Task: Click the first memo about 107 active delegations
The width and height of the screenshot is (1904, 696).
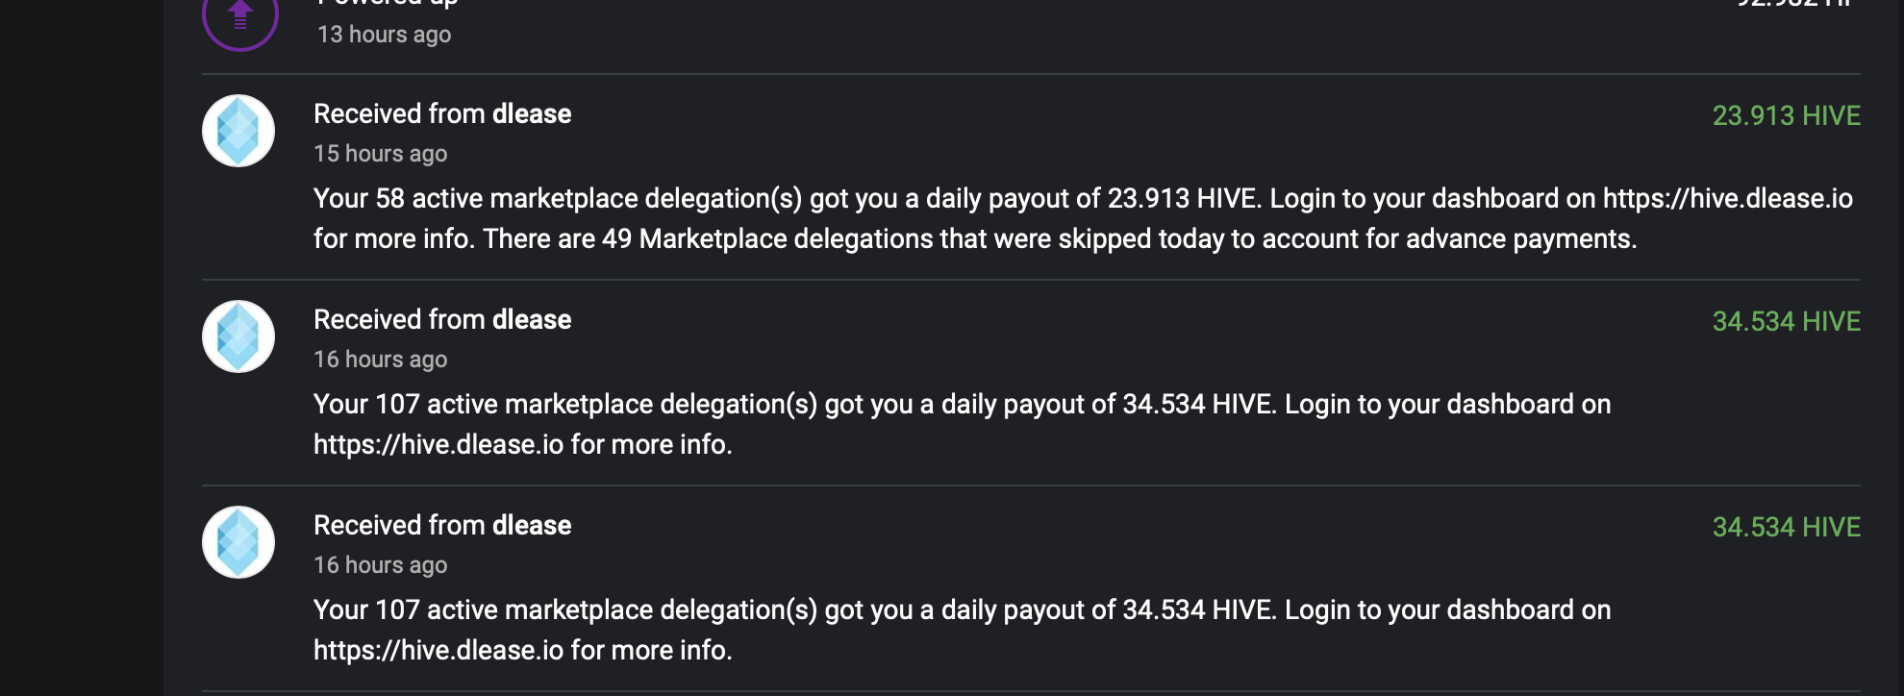Action: (962, 405)
